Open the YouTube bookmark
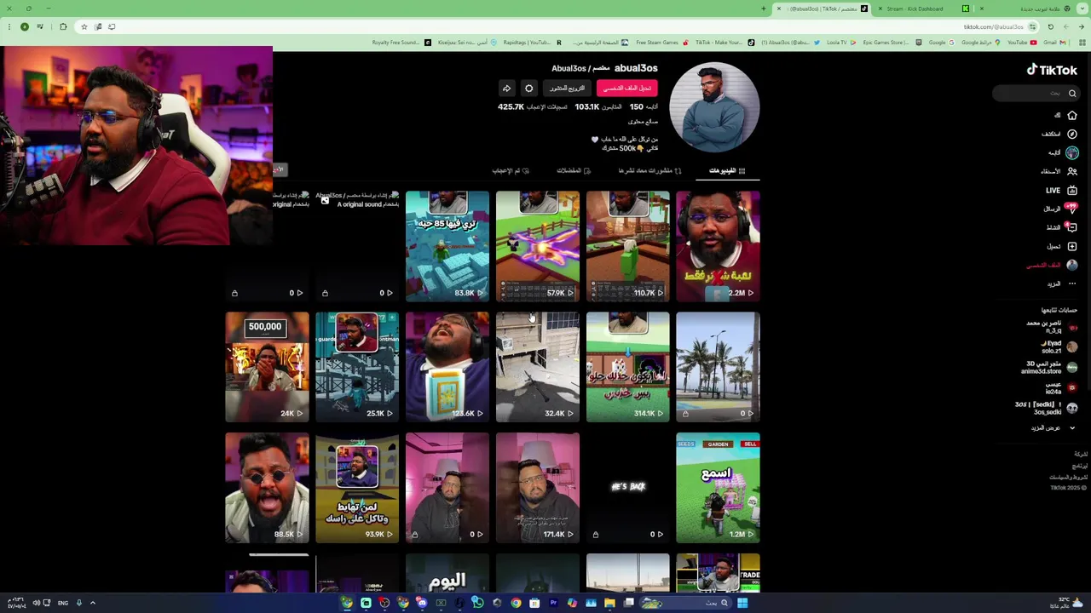The image size is (1091, 613). click(1021, 43)
